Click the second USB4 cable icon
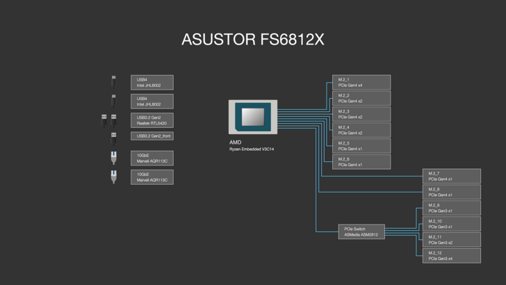Screen dimensions: 506x285 click(x=113, y=101)
